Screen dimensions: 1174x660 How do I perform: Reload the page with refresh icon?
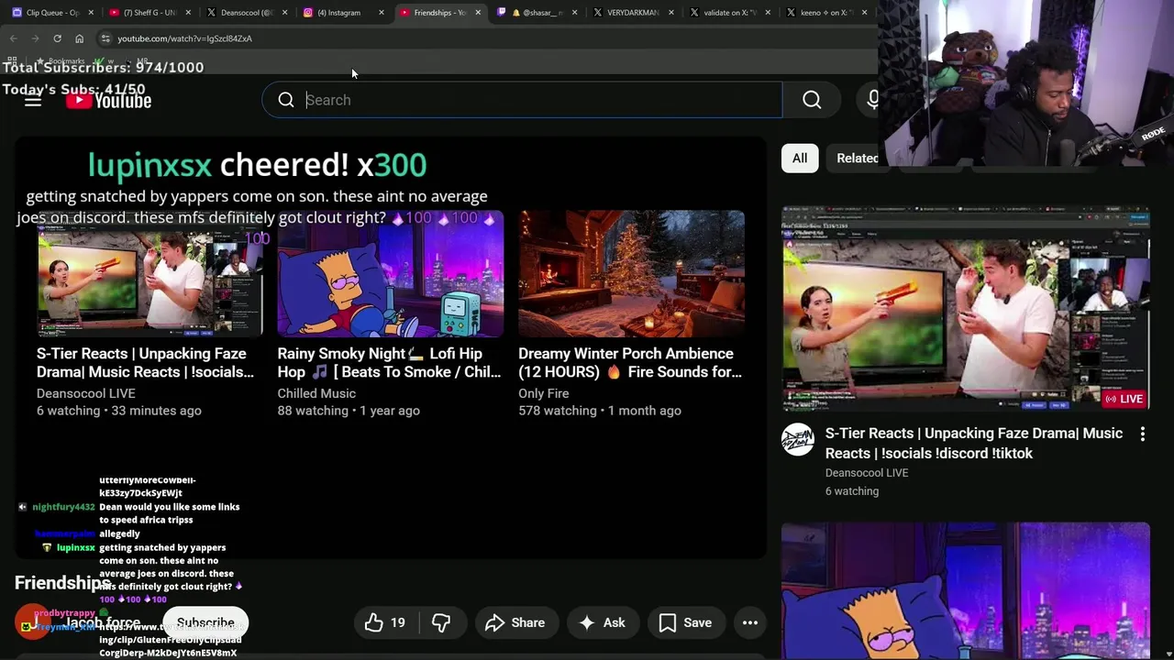coord(57,38)
